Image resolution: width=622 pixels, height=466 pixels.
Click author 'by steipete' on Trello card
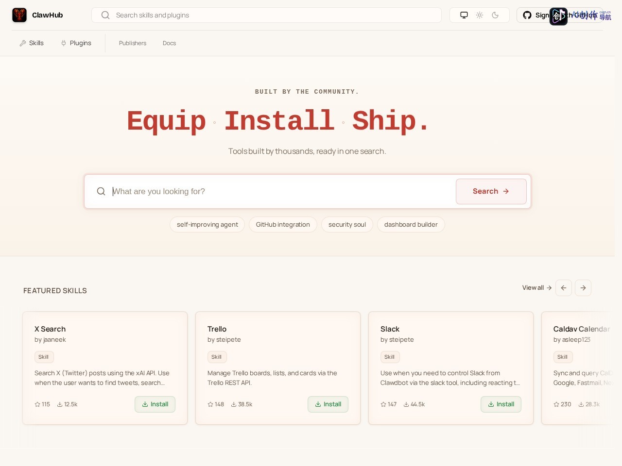click(224, 340)
